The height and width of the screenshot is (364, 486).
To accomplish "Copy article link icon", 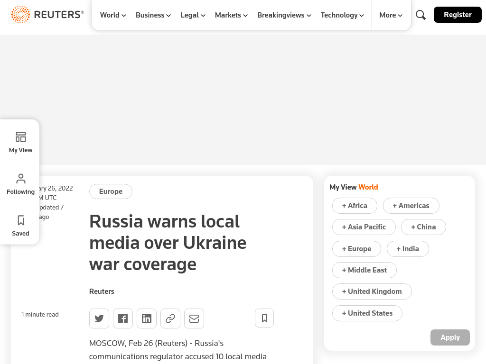I will point(170,318).
